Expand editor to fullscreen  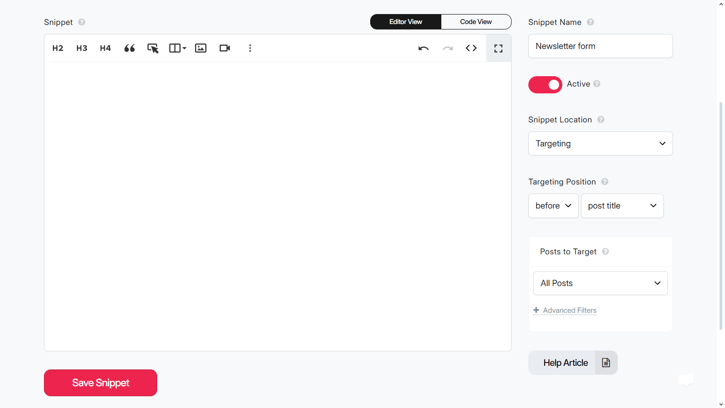(498, 48)
